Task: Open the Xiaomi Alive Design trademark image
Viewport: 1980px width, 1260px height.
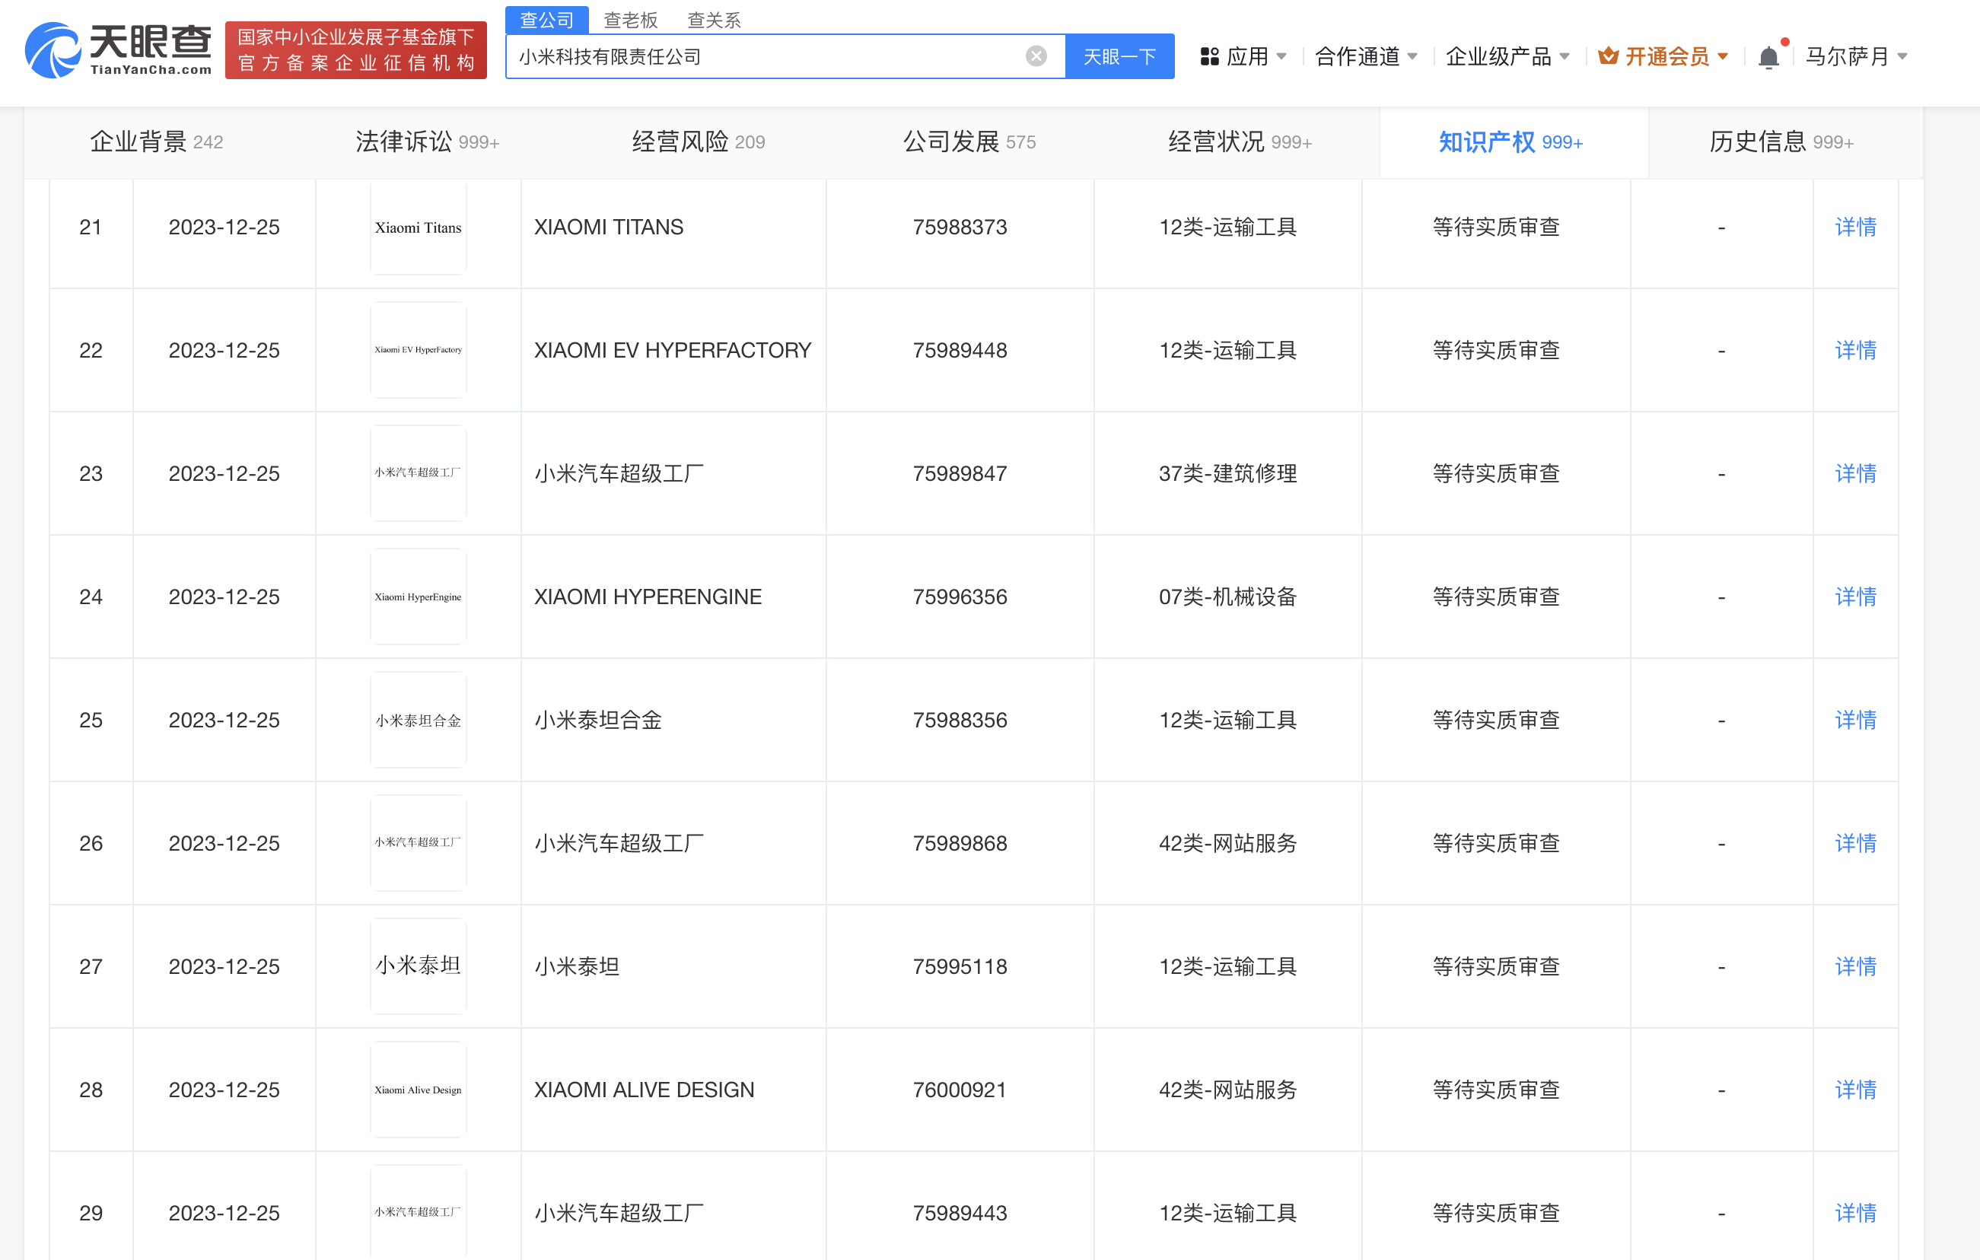Action: 418,1090
